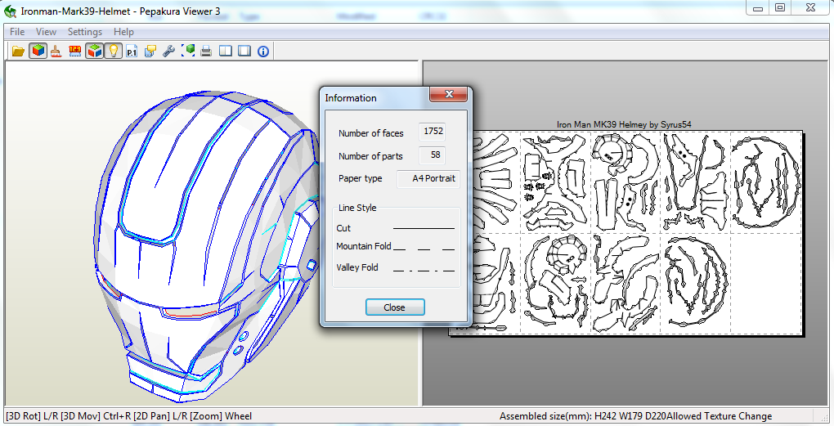Image resolution: width=834 pixels, height=426 pixels.
Task: Click the Number of parts value 58
Action: click(x=432, y=155)
